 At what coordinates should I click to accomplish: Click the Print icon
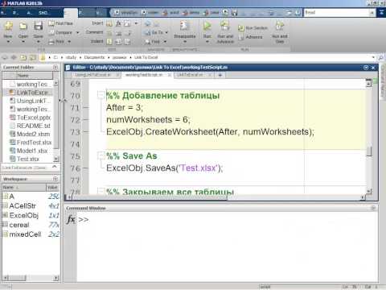pos(51,42)
